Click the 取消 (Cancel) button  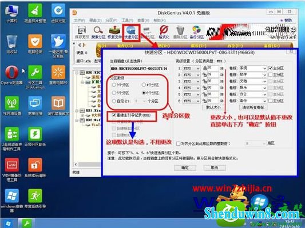215,168
